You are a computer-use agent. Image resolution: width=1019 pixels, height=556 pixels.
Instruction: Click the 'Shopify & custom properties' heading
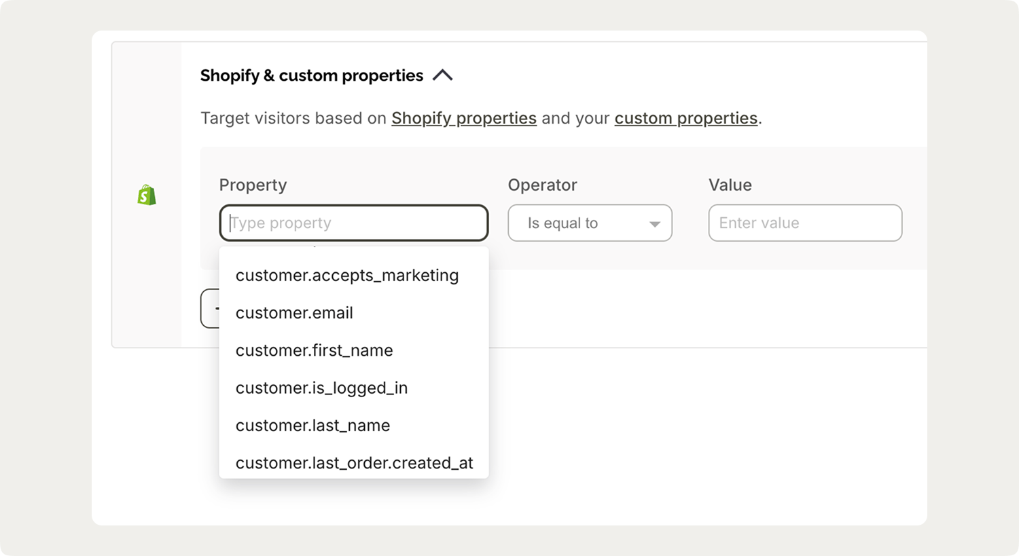click(311, 75)
